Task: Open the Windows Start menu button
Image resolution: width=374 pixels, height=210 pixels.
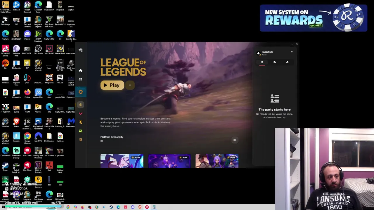Action: click(x=3, y=207)
